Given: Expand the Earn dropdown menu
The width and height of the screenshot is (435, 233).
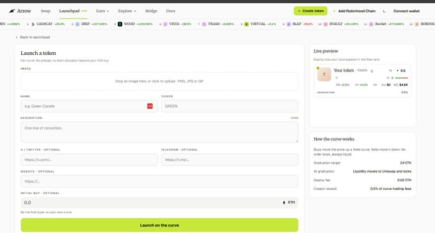Looking at the screenshot, I should (x=102, y=11).
